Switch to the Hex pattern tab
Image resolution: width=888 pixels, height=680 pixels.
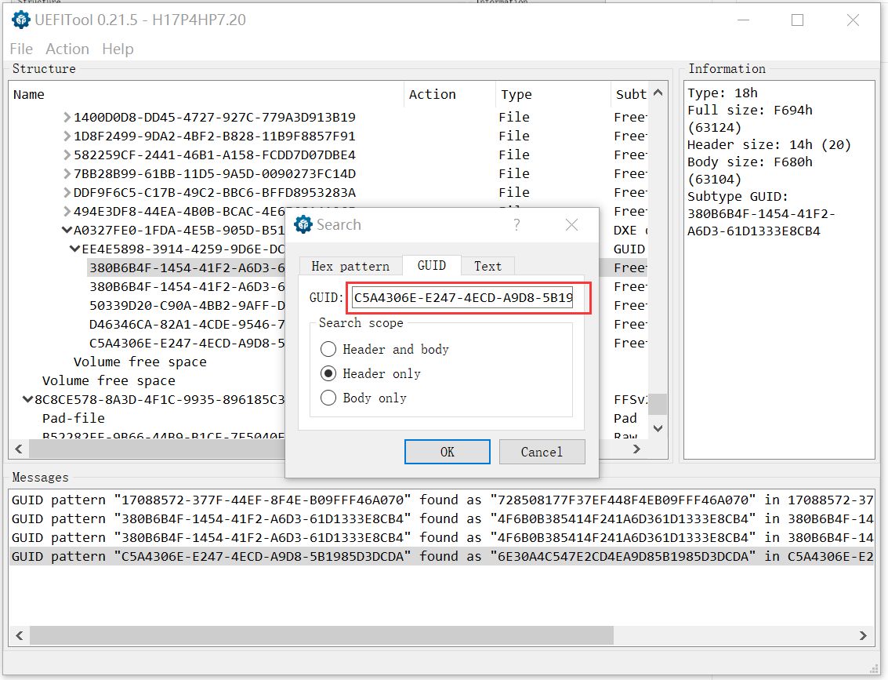tap(350, 266)
